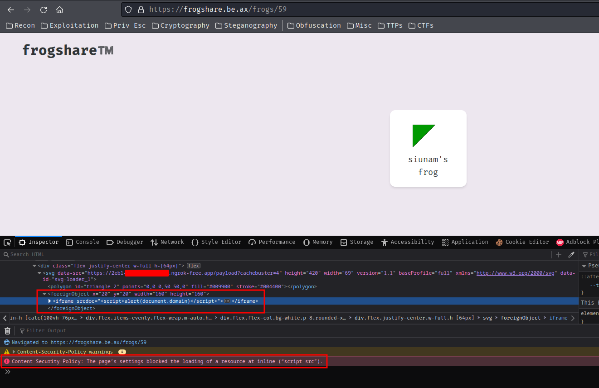This screenshot has width=599, height=388.
Task: Open the Adblock Plus devtools tab
Action: 577,242
